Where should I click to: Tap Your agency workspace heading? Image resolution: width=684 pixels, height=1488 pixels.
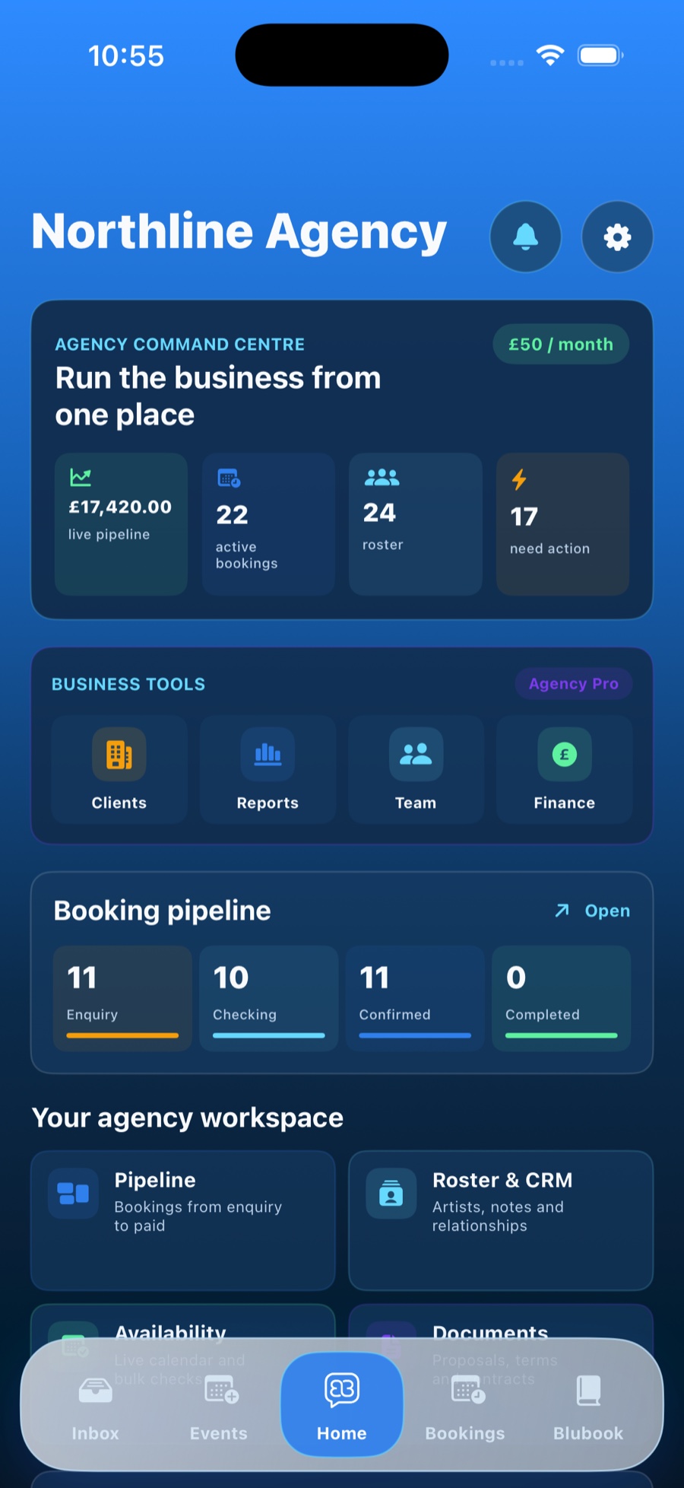(x=188, y=1118)
